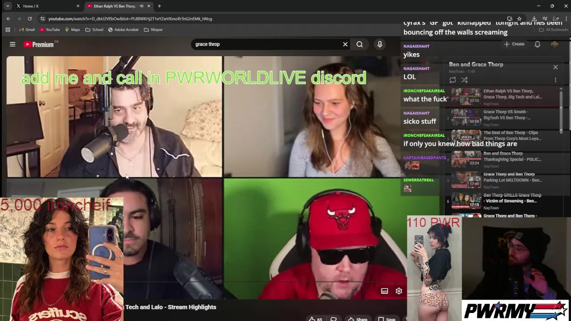The image size is (571, 321).
Task: Play 'Parking Lot MELTDOWN' playlist video
Action: click(503, 180)
